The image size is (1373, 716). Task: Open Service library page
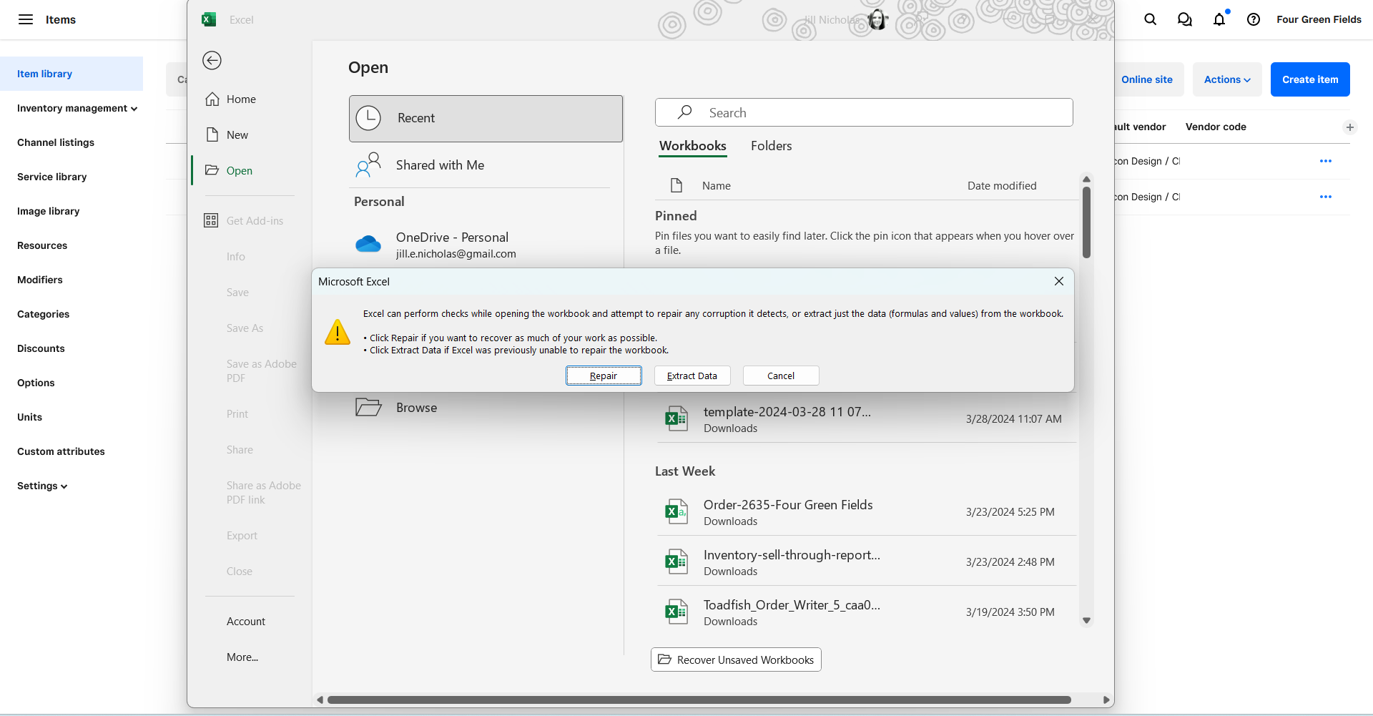pos(51,177)
